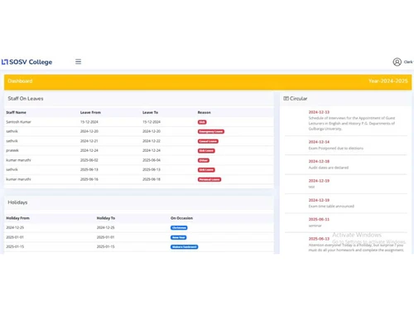
Task: Click the Christmas occasion badge
Action: (x=179, y=228)
